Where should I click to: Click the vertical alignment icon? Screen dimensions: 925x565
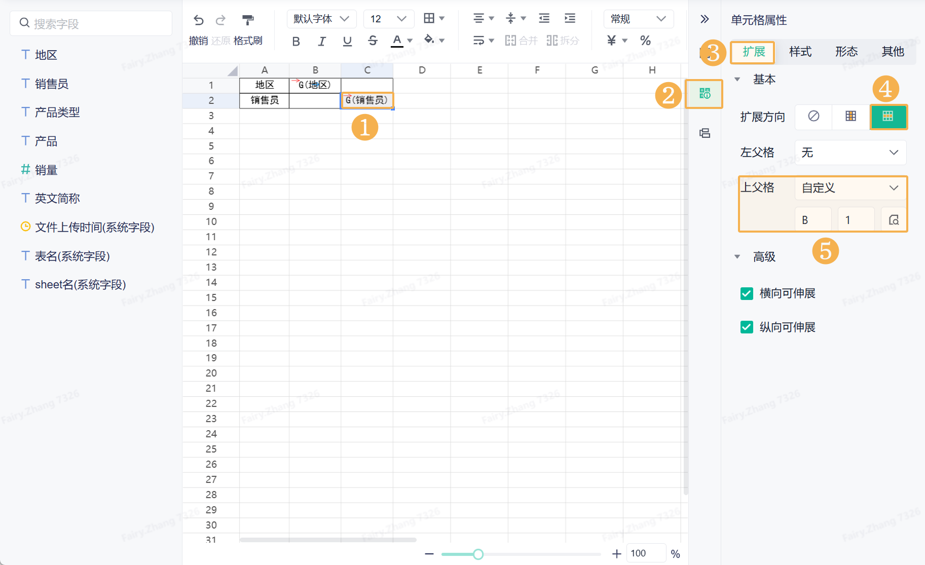pos(510,18)
